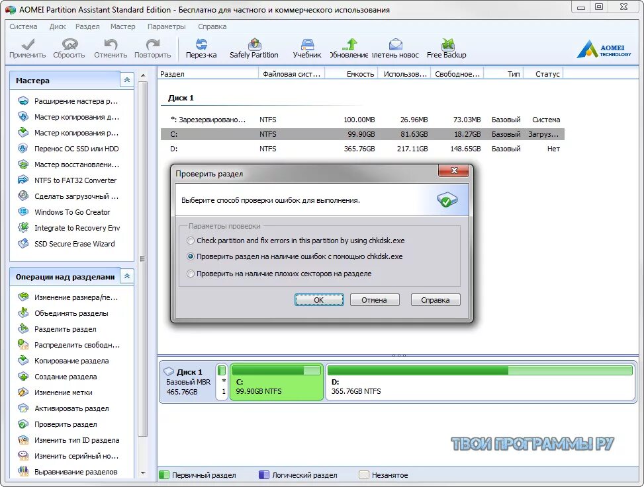Open Integrate to Recovery Env
Image resolution: width=644 pixels, height=487 pixels.
[69, 228]
